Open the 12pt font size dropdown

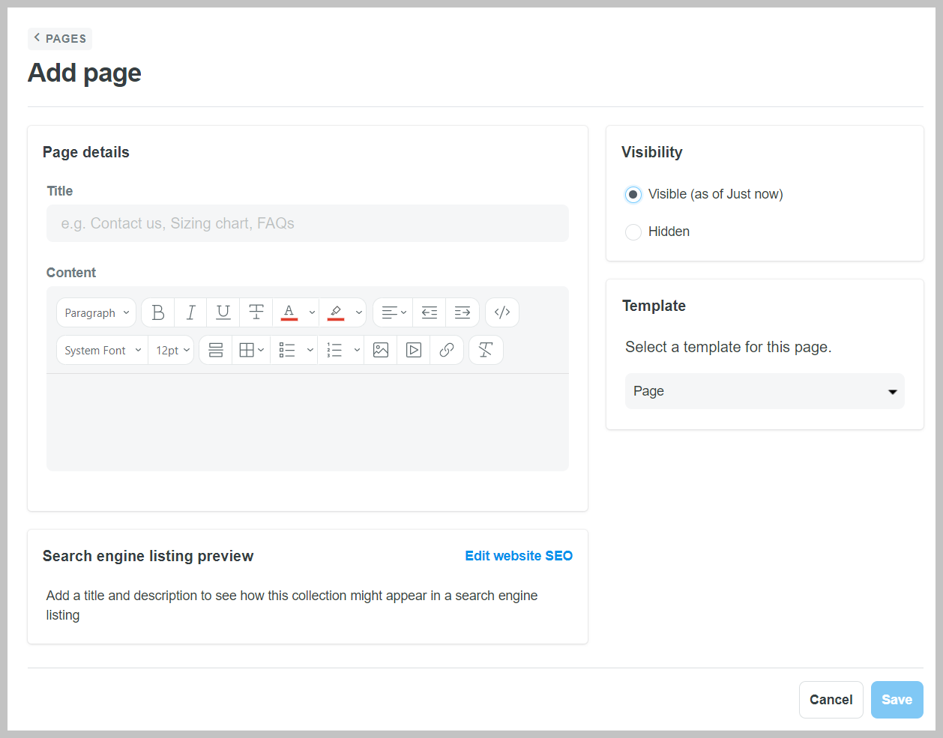(172, 350)
